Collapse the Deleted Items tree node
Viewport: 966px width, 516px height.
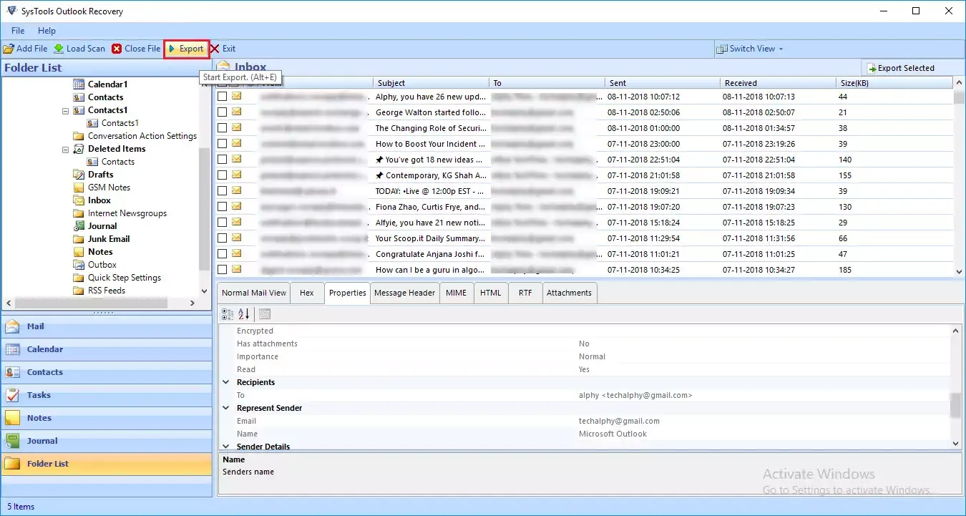(65, 149)
